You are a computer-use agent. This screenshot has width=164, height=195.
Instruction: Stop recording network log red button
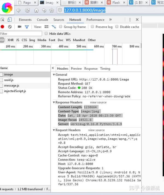coord(2,27)
